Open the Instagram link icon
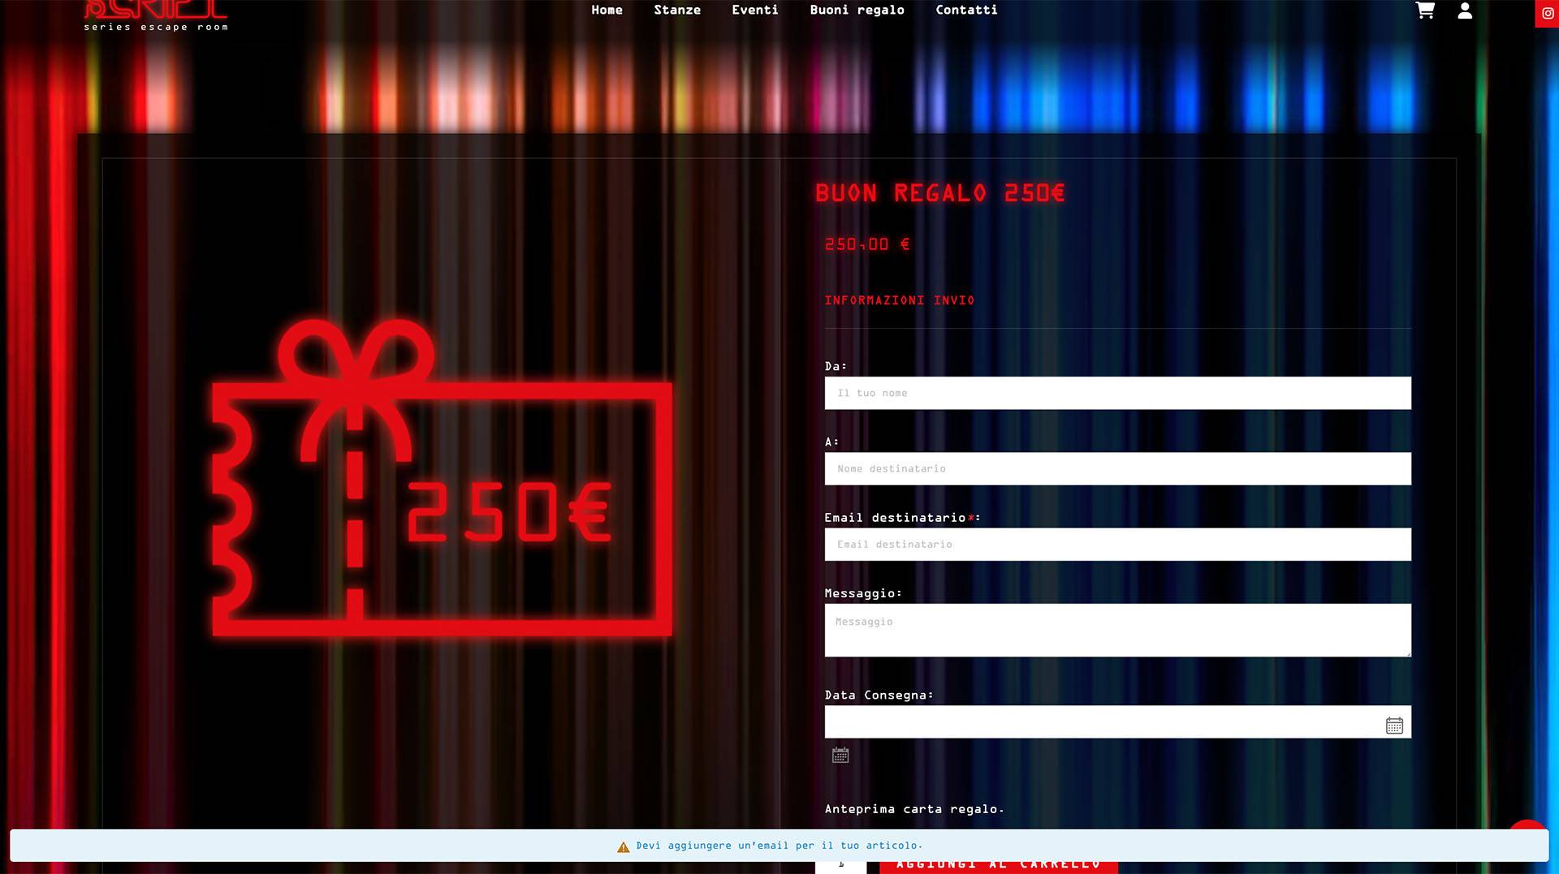 point(1548,13)
